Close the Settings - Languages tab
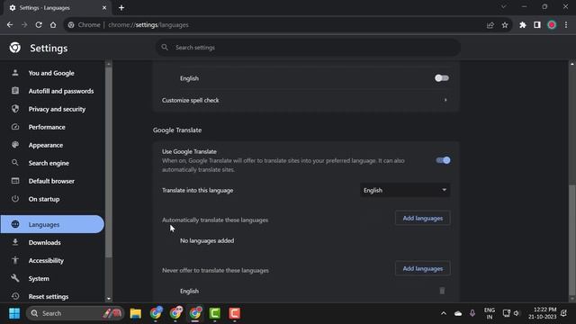 [104, 8]
